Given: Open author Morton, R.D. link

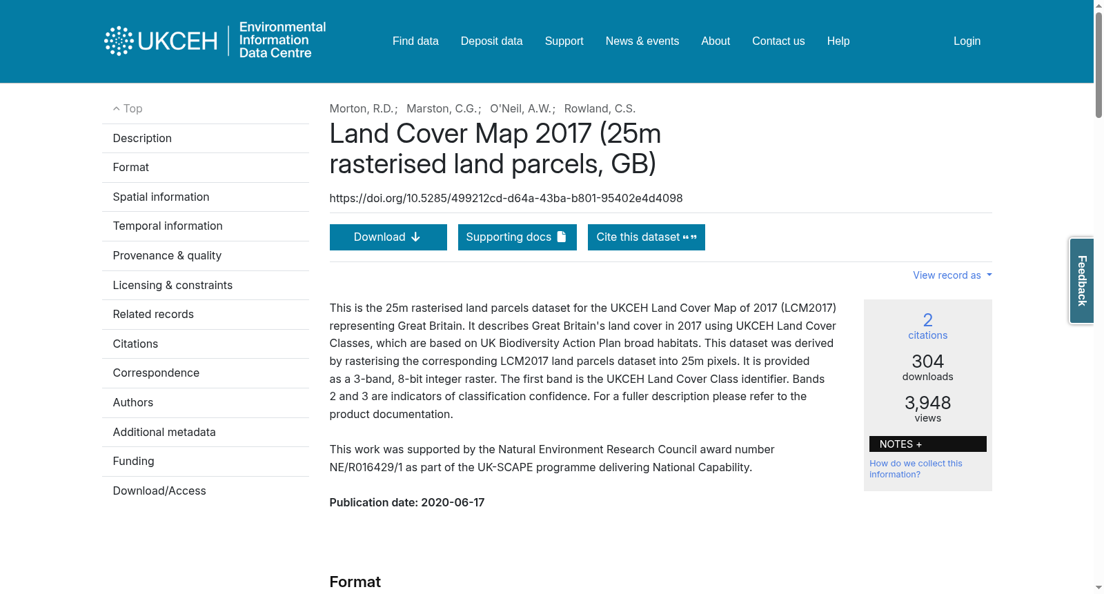Looking at the screenshot, I should 361,108.
